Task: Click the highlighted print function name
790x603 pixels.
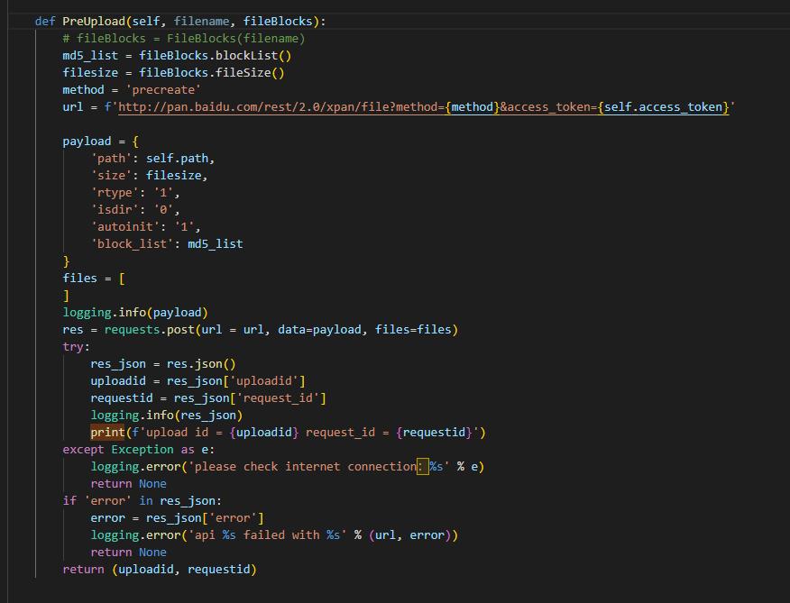Action: point(107,433)
